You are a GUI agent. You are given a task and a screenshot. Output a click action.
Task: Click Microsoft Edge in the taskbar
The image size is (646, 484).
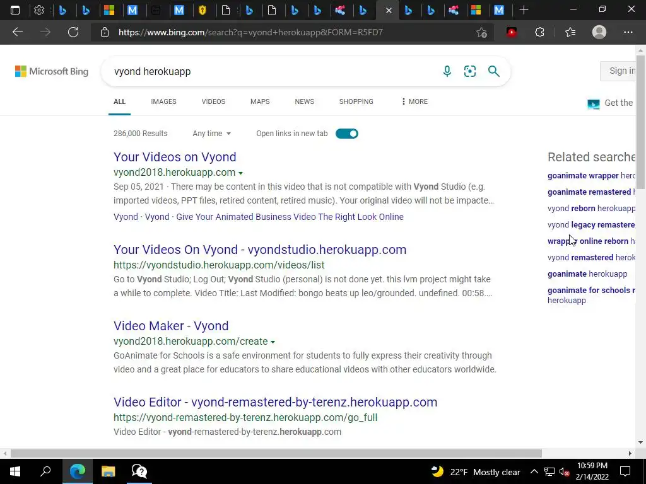78,471
